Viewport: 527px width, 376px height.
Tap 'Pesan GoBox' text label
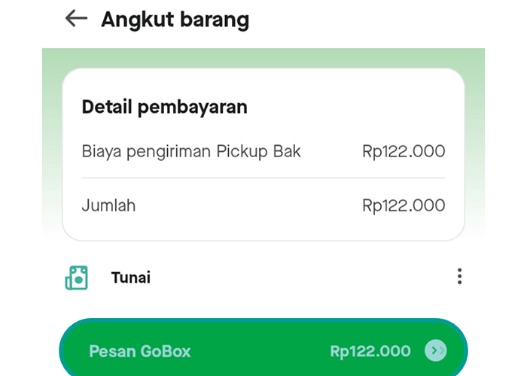pos(140,351)
